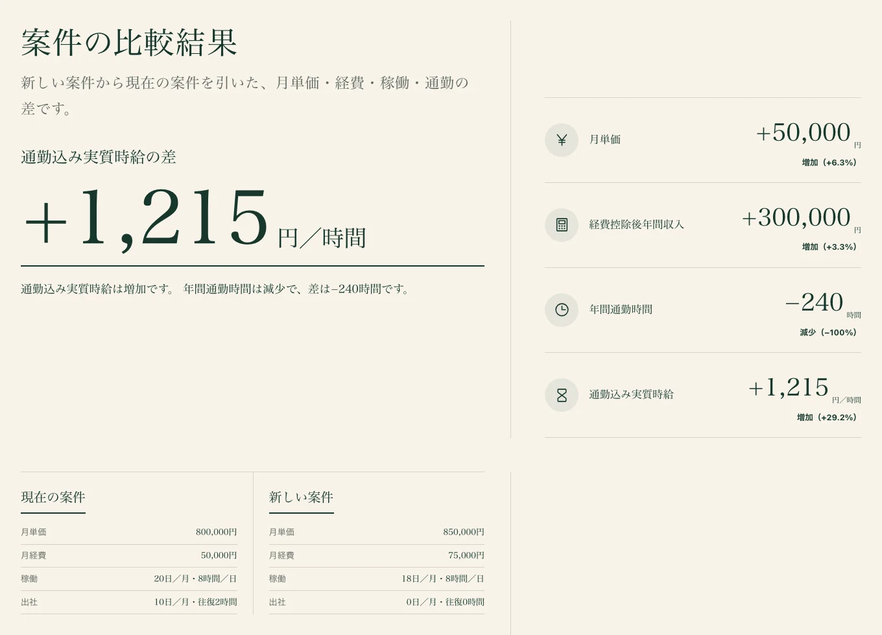Click the +50,000 monthly rate value
The height and width of the screenshot is (635, 882).
(x=803, y=132)
